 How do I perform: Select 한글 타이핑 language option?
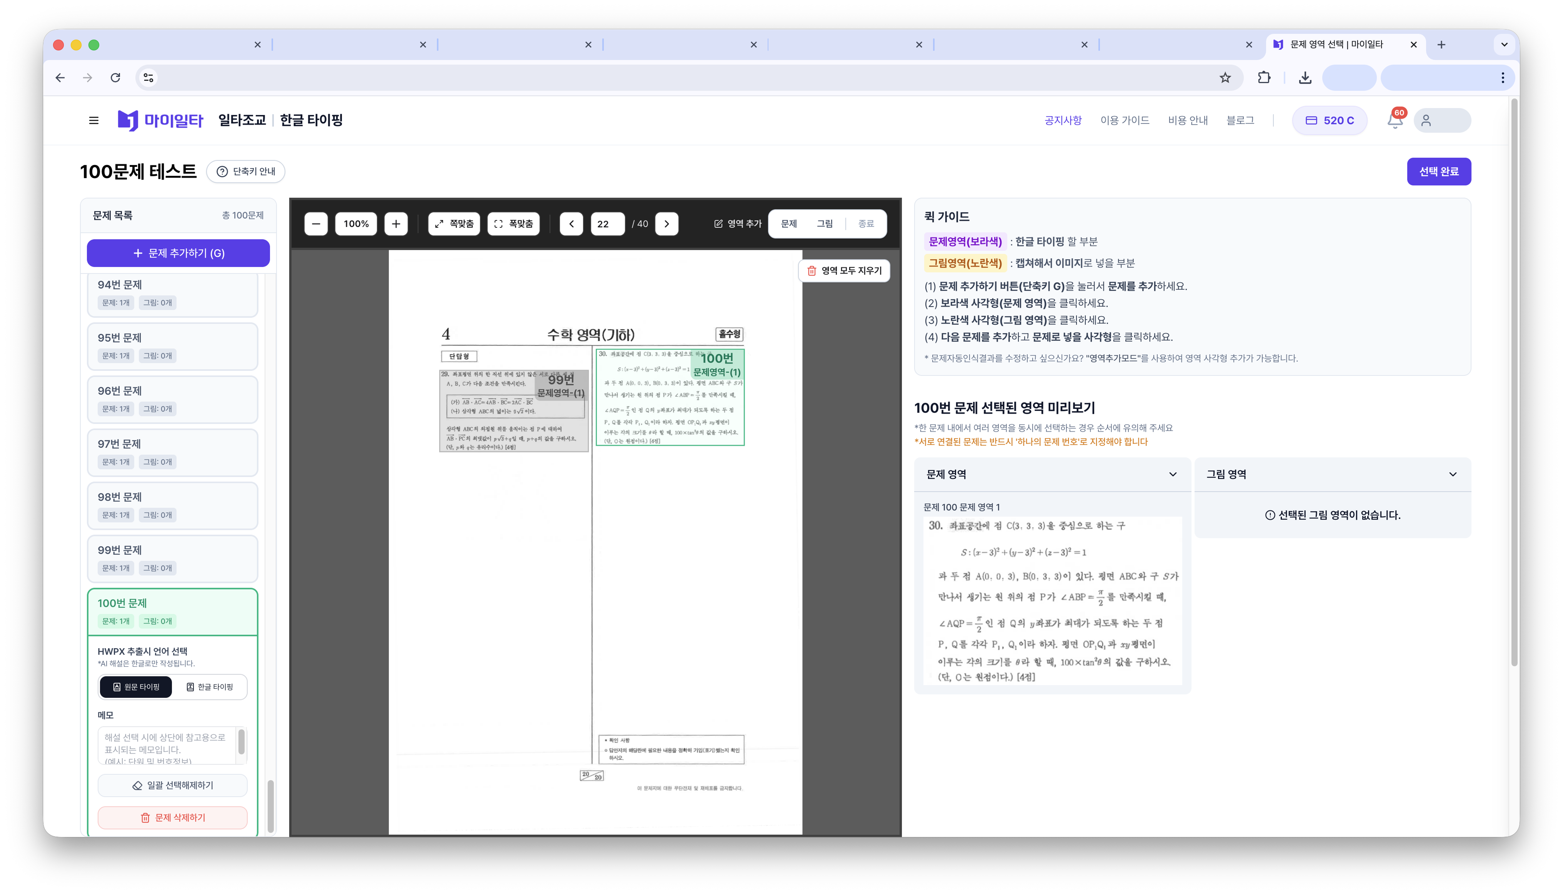210,686
